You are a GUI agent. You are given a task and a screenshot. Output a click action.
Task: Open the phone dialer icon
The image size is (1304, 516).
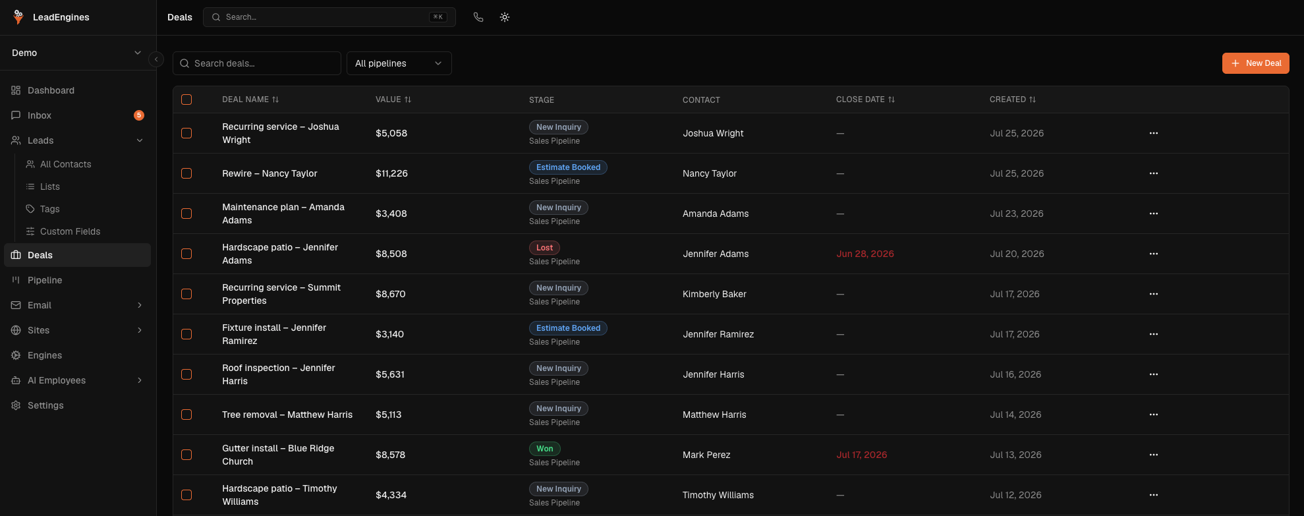coord(478,17)
